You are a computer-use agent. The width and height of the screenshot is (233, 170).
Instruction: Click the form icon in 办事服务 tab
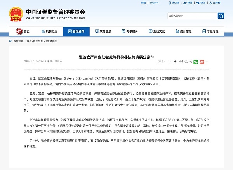coord(123,31)
